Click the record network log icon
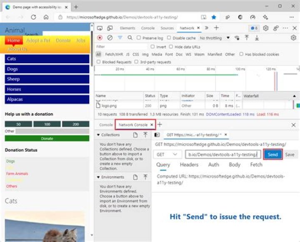Image resolution: width=300 pixels, height=242 pixels. coord(100,38)
